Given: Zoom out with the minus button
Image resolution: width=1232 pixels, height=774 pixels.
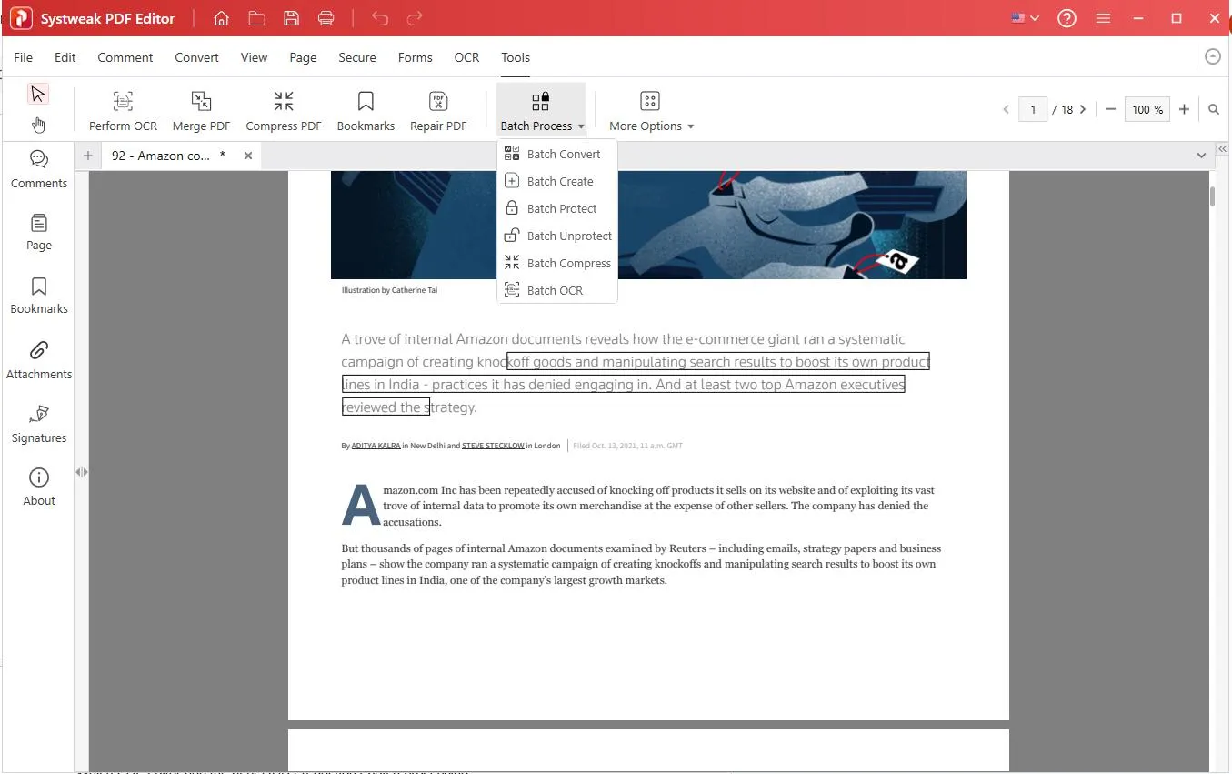Looking at the screenshot, I should click(x=1110, y=109).
